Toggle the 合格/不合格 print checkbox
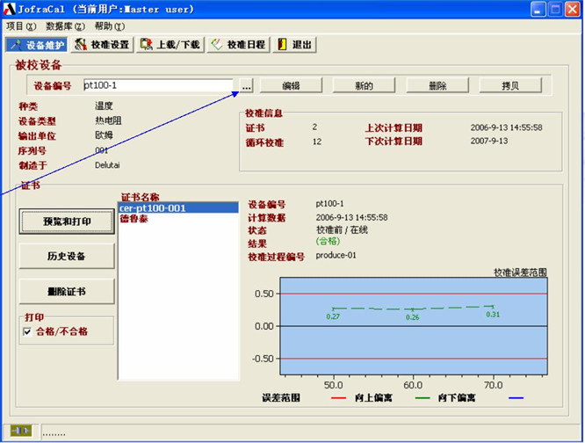 [28, 331]
